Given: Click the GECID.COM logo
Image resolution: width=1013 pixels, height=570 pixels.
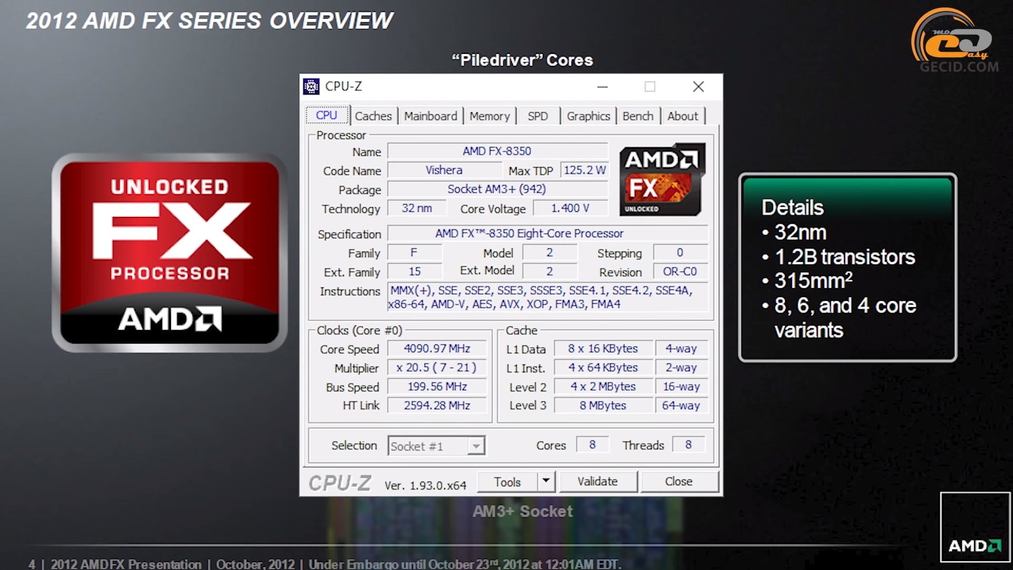Looking at the screenshot, I should click(955, 41).
